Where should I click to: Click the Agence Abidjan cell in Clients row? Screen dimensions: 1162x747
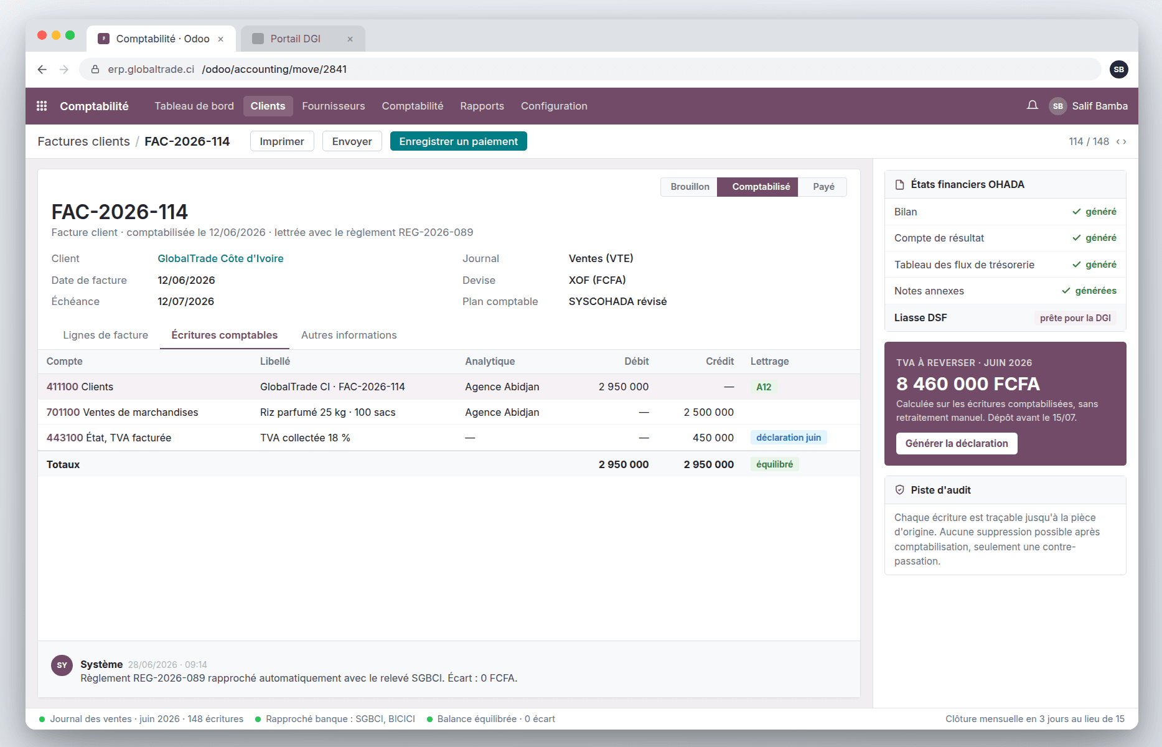502,387
